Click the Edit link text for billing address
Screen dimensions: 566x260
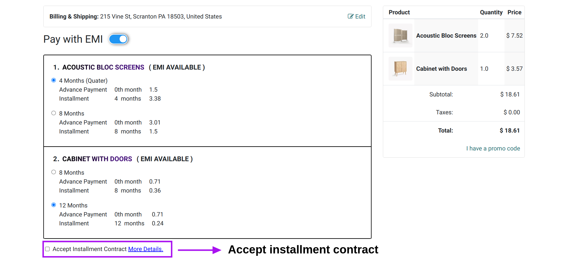pos(360,16)
